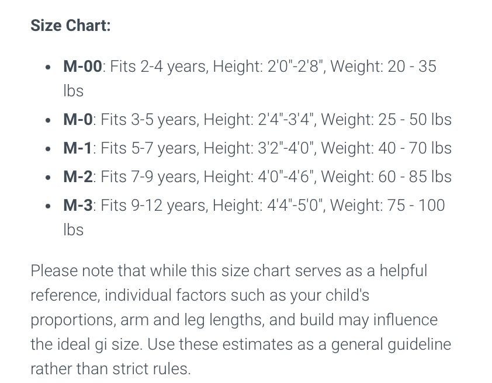Select the M-00 size label
Viewport: 492px width, 383px height.
(82, 67)
